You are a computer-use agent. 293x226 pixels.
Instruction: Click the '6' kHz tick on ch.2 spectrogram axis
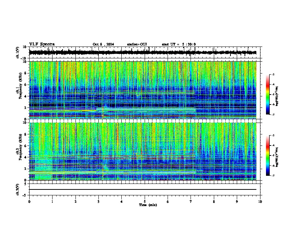pos(26,146)
